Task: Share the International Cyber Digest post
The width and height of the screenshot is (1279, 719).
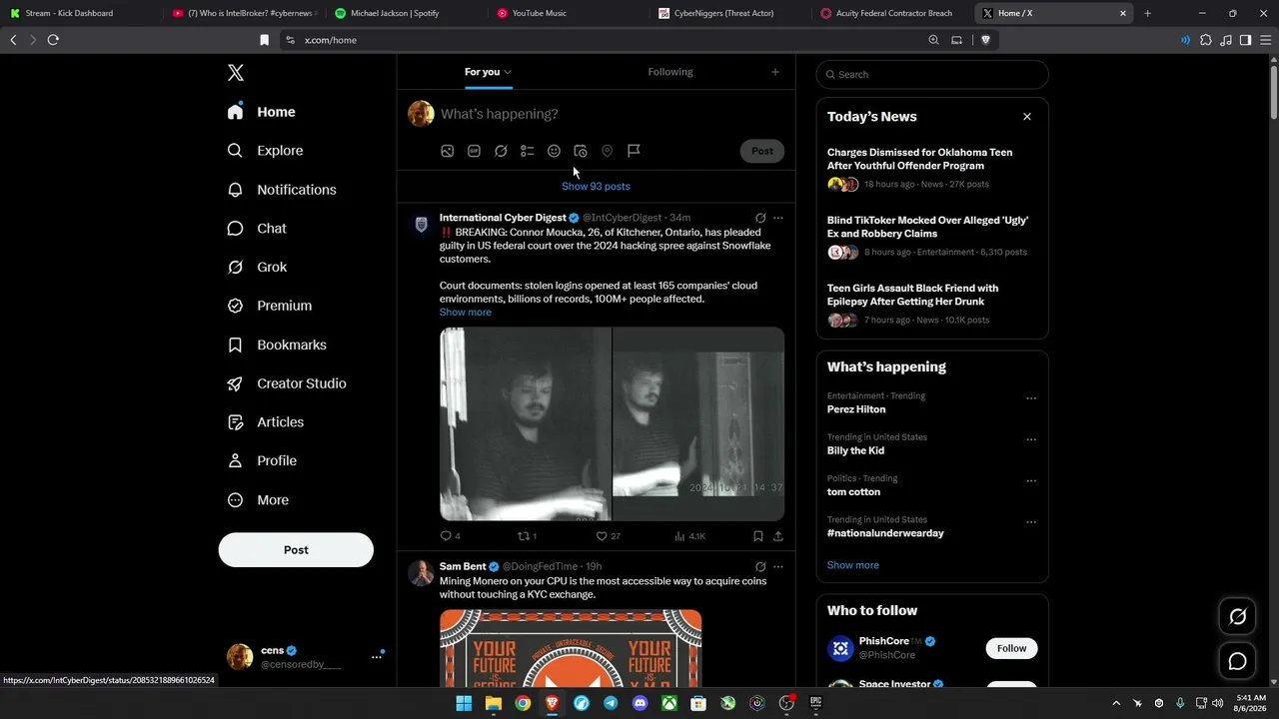Action: point(778,536)
